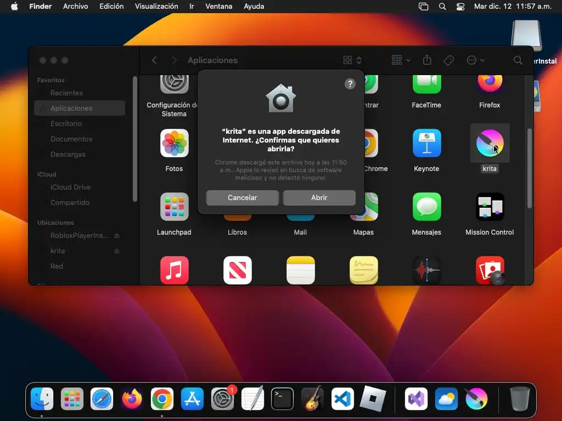Select the Configuración del Sistema app icon
Viewport: 562px width, 421px height.
point(174,84)
